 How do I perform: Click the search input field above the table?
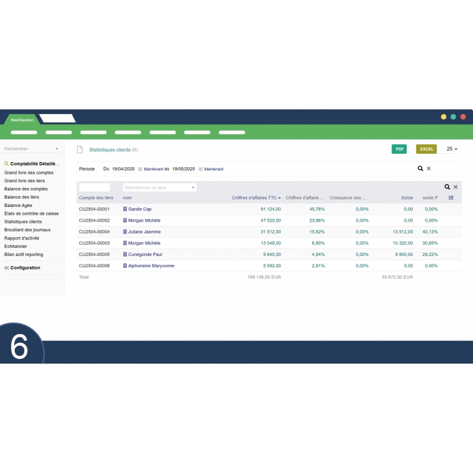click(x=95, y=186)
